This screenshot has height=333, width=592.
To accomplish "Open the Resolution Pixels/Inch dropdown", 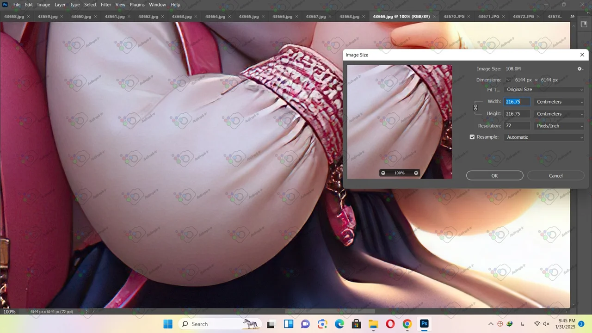I will 559,126.
